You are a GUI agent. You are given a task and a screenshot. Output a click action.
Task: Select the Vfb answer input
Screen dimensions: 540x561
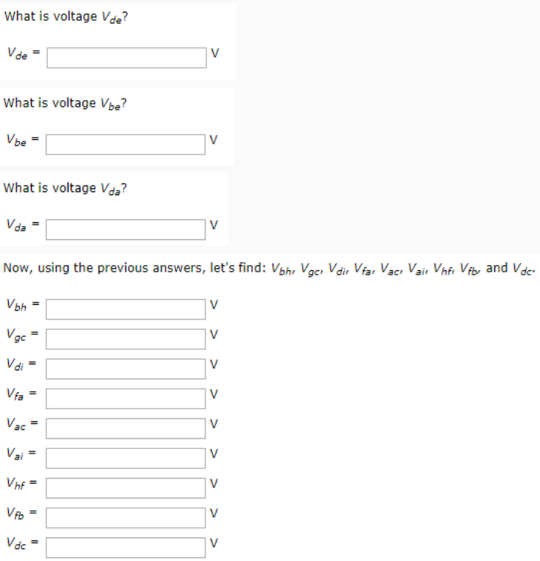click(125, 517)
